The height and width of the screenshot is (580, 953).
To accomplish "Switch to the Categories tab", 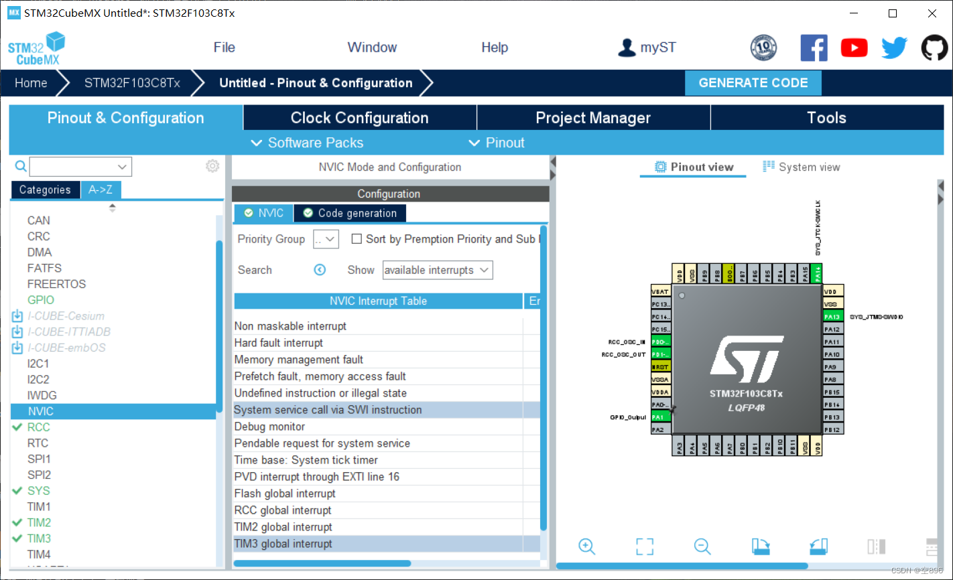I will point(45,190).
